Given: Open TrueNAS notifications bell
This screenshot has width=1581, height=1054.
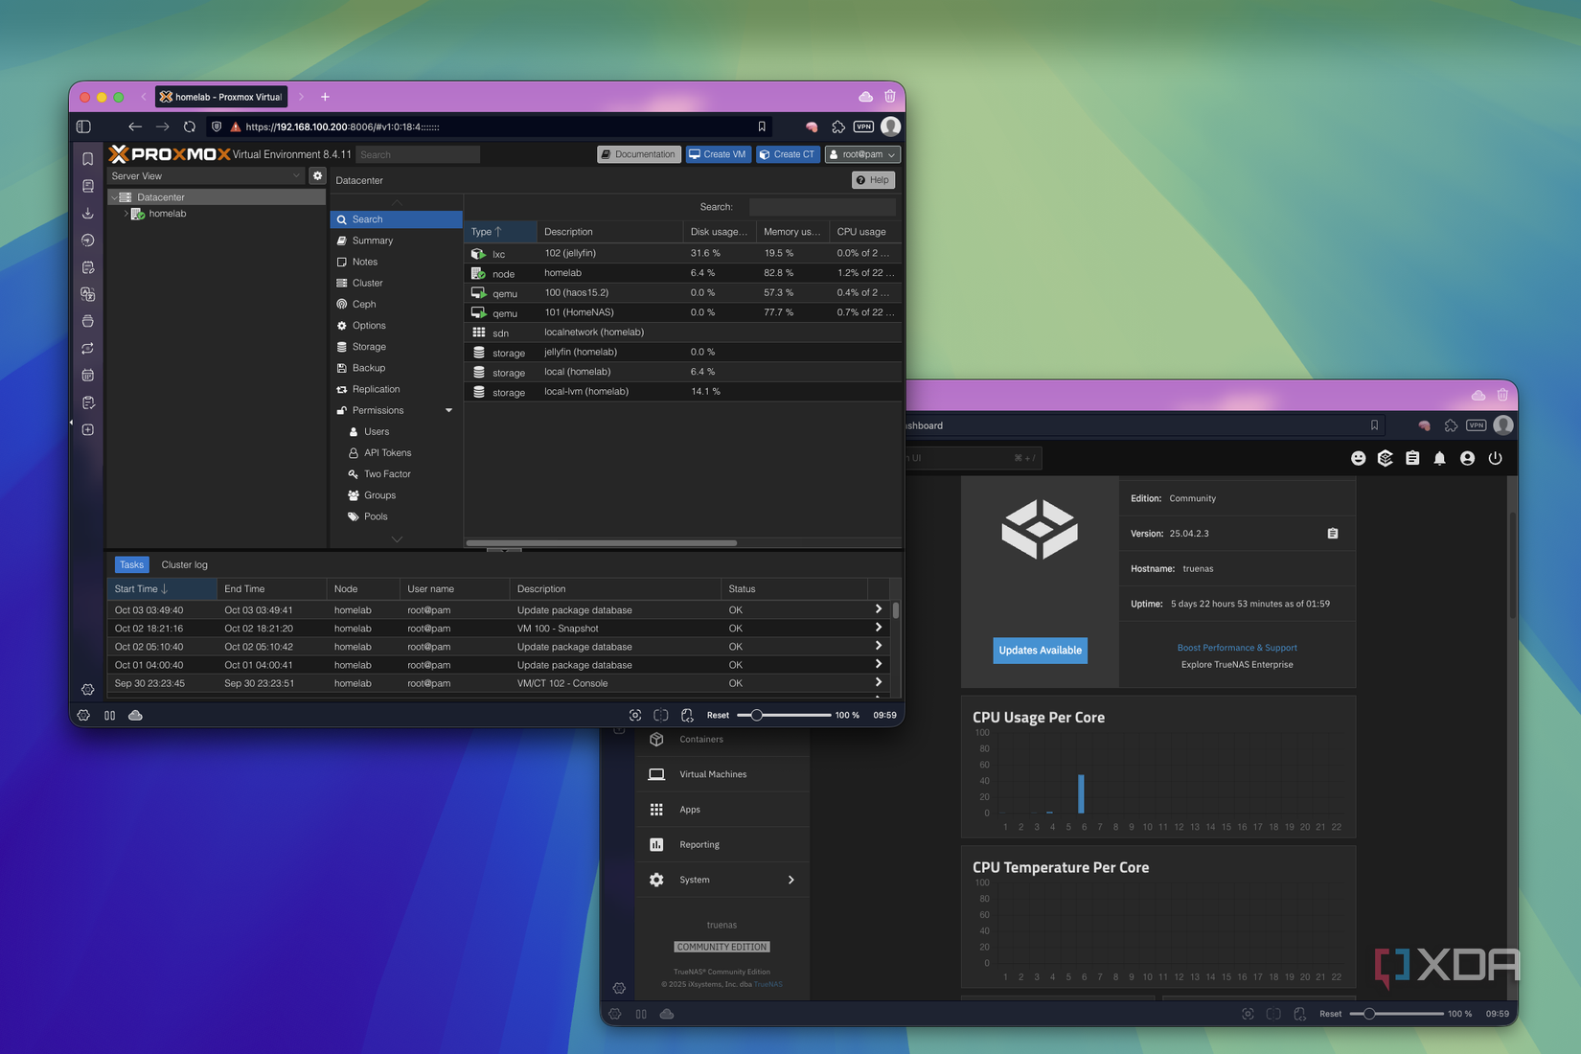Looking at the screenshot, I should [x=1439, y=458].
